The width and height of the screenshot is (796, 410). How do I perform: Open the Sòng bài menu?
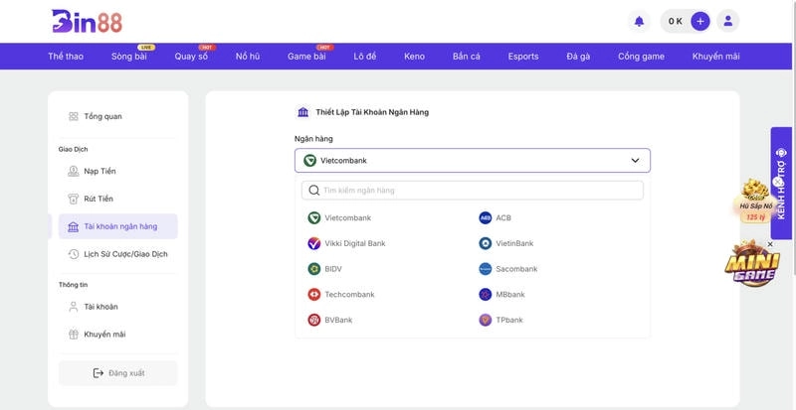(x=130, y=57)
